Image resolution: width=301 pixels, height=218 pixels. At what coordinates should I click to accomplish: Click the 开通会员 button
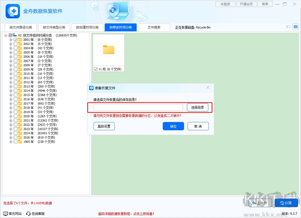click(x=246, y=4)
